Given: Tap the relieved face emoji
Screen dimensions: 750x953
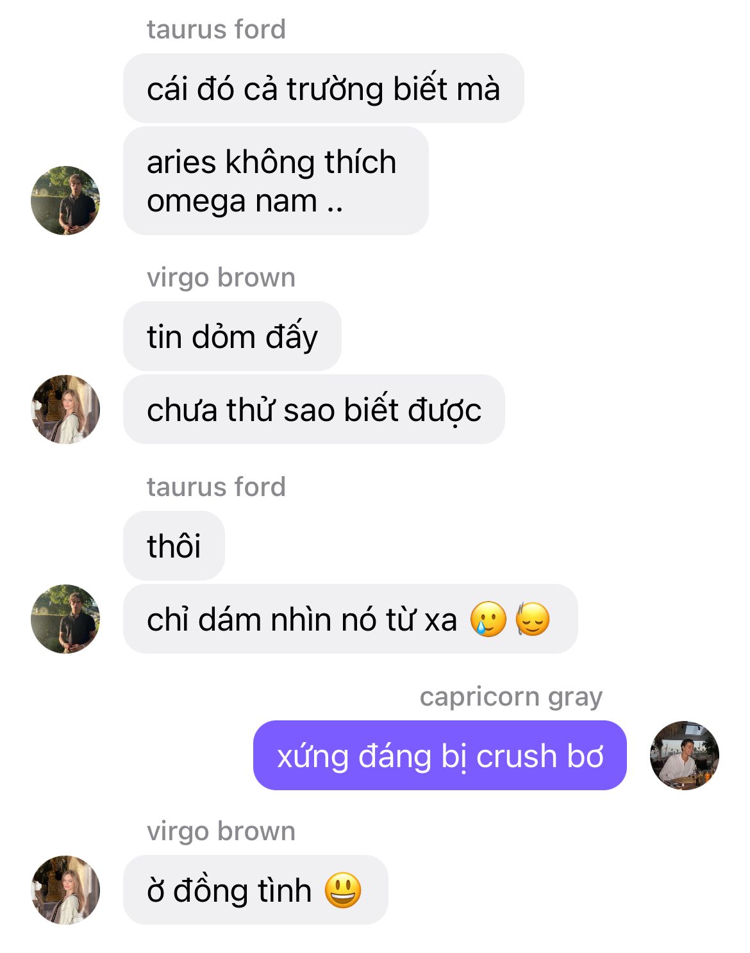Looking at the screenshot, I should [533, 620].
